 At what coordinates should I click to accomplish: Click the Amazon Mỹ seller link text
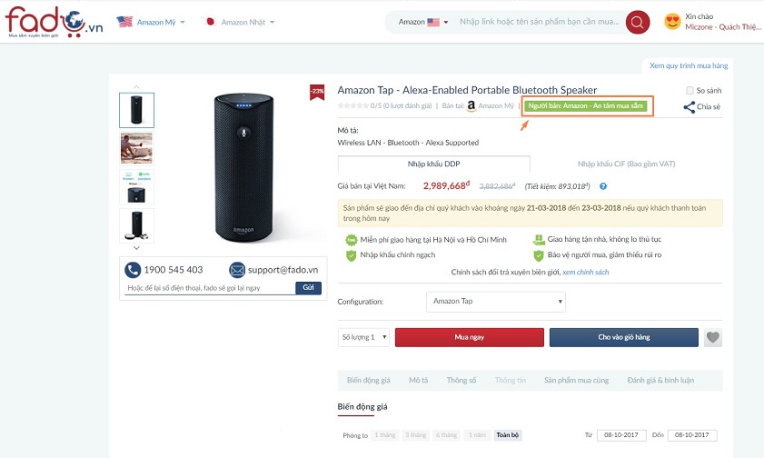495,105
